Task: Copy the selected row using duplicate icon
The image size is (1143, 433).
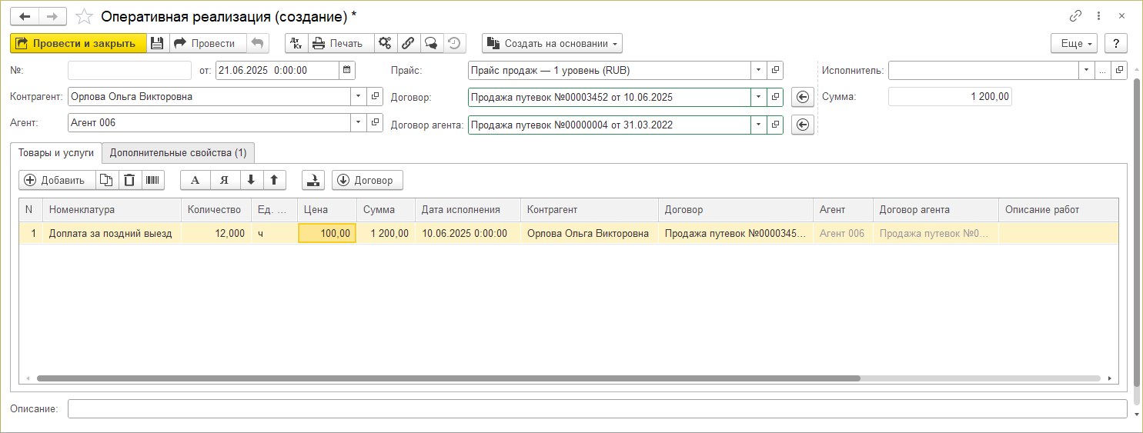Action: pyautogui.click(x=107, y=180)
